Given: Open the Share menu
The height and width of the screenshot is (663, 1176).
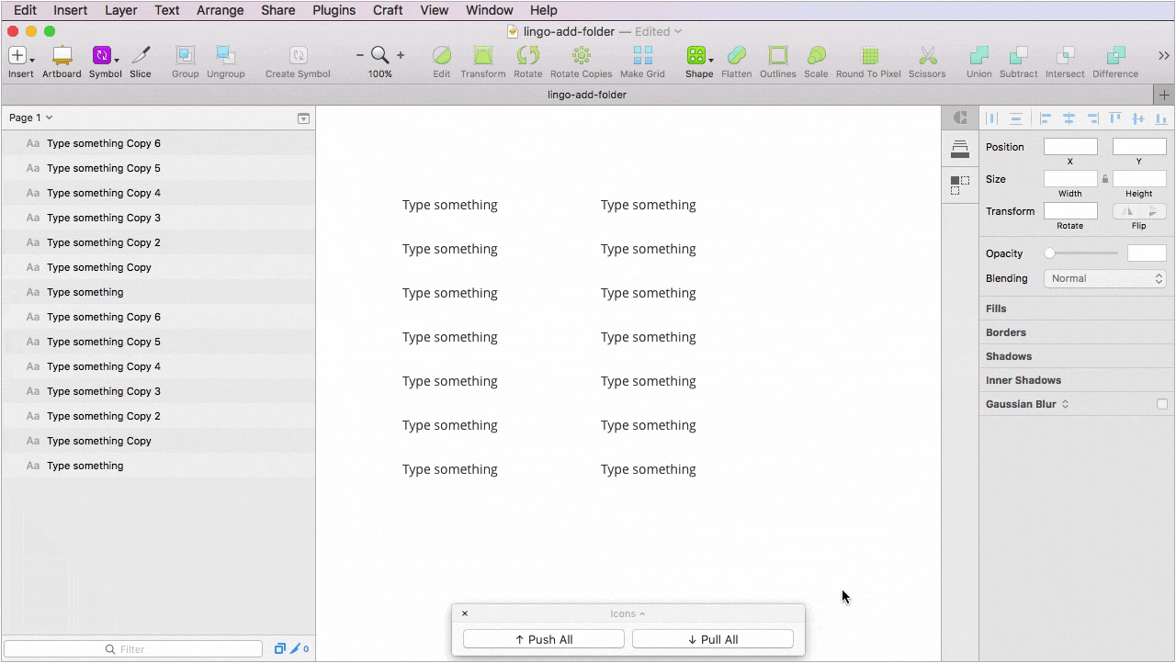Looking at the screenshot, I should (277, 10).
